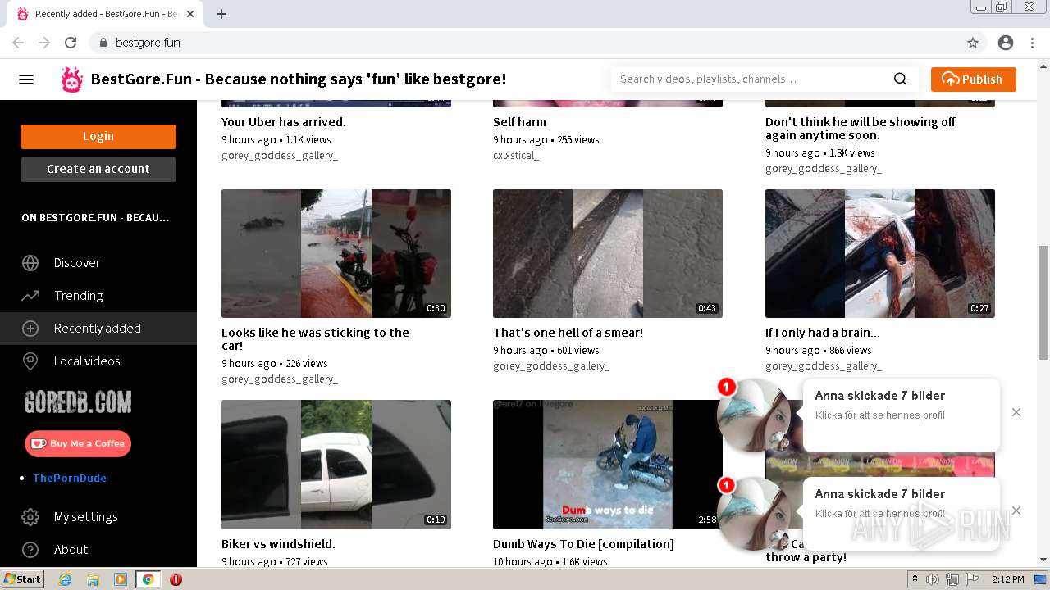Select Recently added menu item

[98, 329]
